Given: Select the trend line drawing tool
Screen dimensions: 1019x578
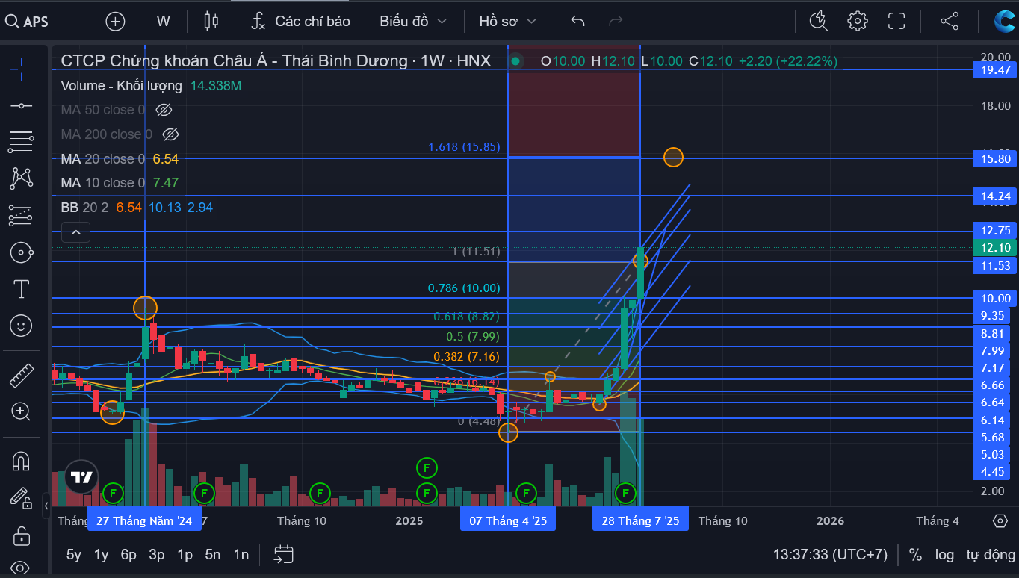Looking at the screenshot, I should 21,105.
